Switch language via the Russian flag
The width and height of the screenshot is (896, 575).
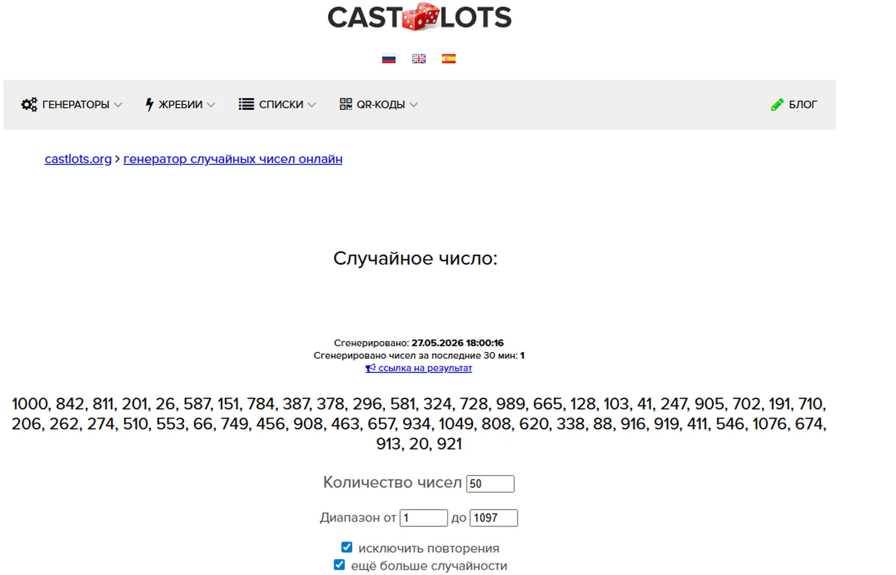tap(389, 59)
